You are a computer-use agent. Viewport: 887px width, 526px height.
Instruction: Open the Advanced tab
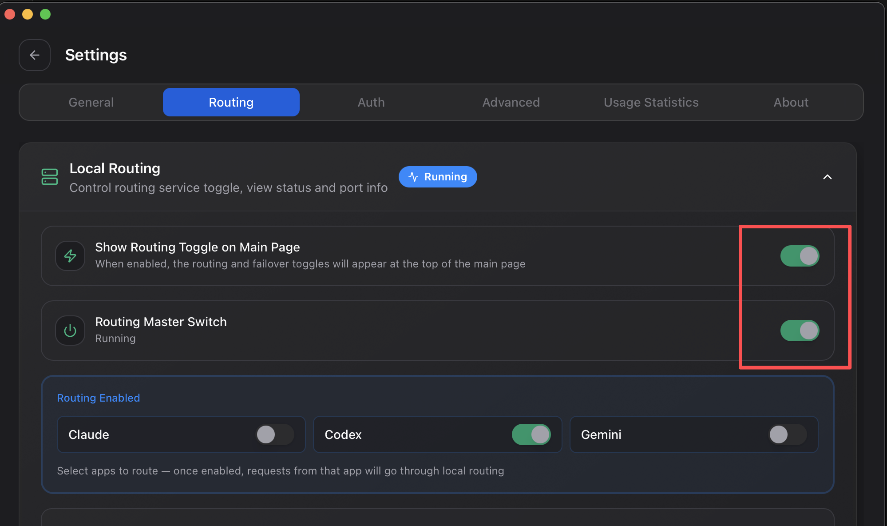click(x=511, y=102)
